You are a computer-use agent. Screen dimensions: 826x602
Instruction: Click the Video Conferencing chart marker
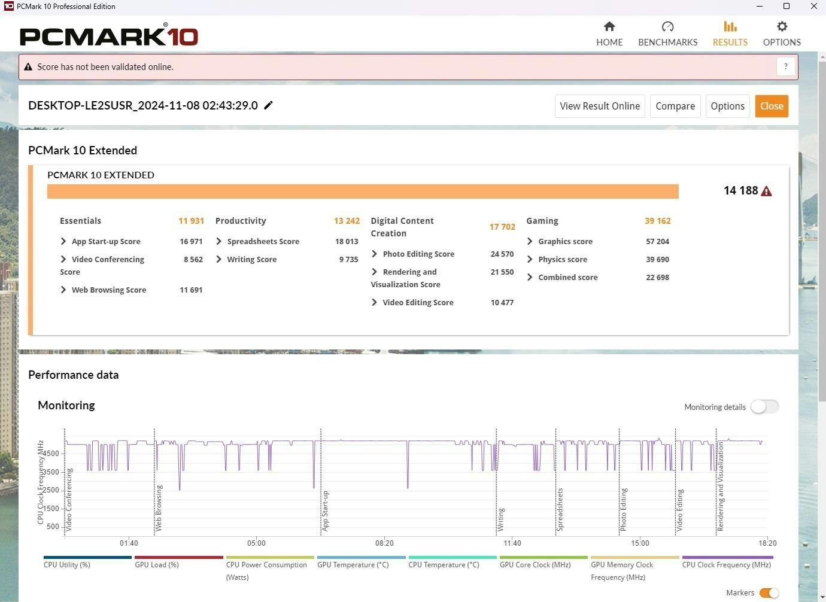click(x=69, y=500)
